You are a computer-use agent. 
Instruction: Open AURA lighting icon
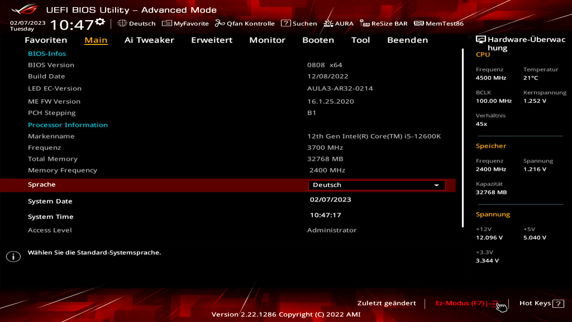coord(328,23)
